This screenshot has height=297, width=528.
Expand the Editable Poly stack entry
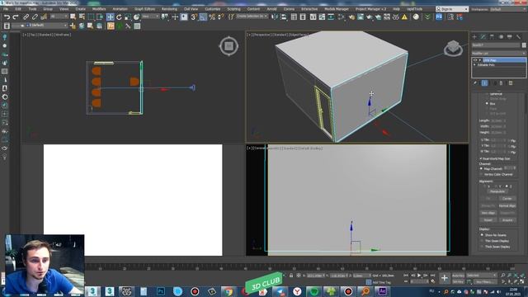(475, 64)
